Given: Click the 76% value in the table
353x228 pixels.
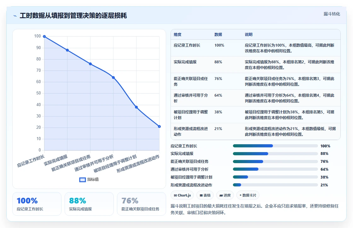Looking at the screenshot, I should (218, 78).
